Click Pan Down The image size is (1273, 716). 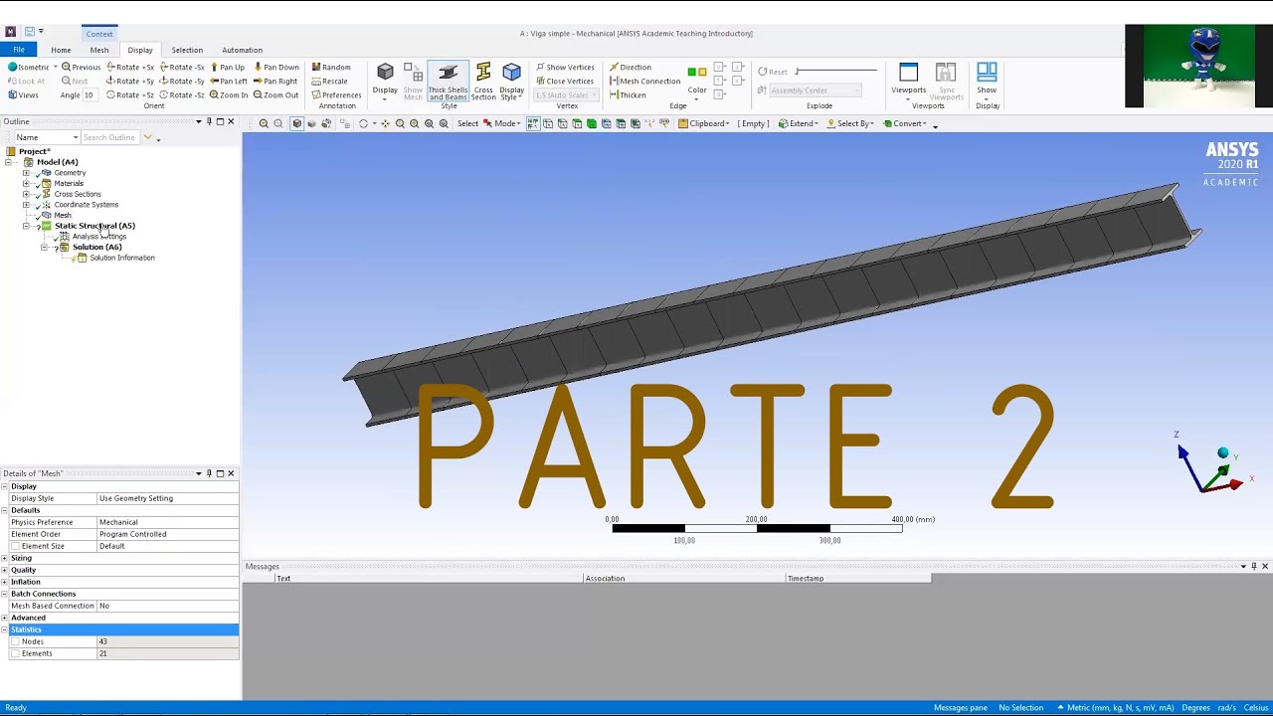coord(276,67)
